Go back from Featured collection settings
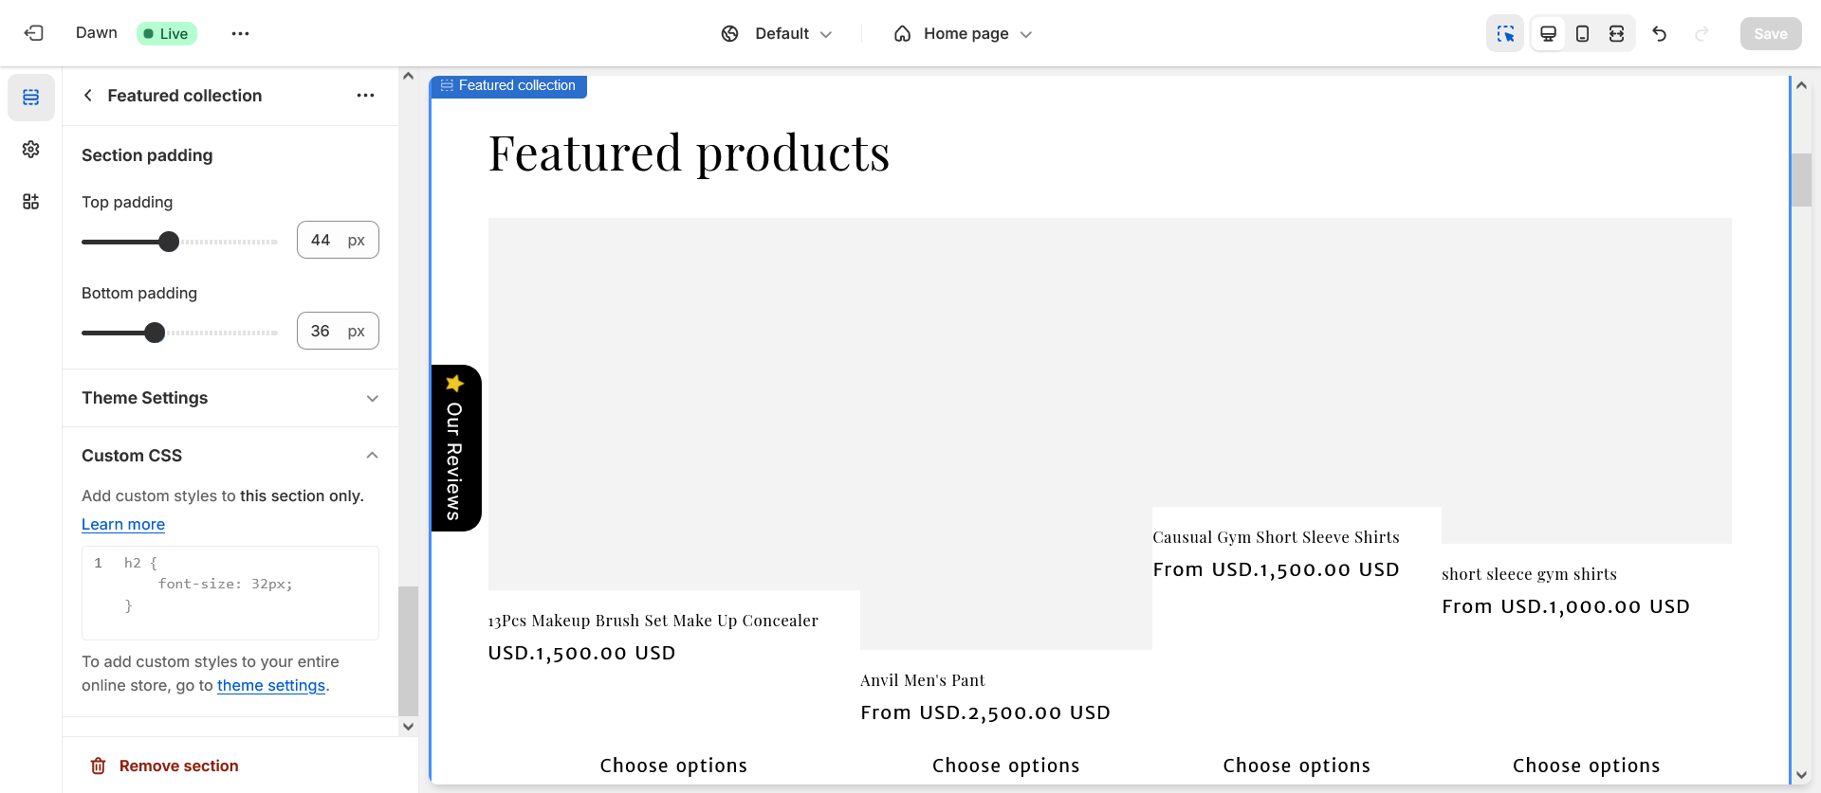This screenshot has height=793, width=1821. [x=88, y=96]
